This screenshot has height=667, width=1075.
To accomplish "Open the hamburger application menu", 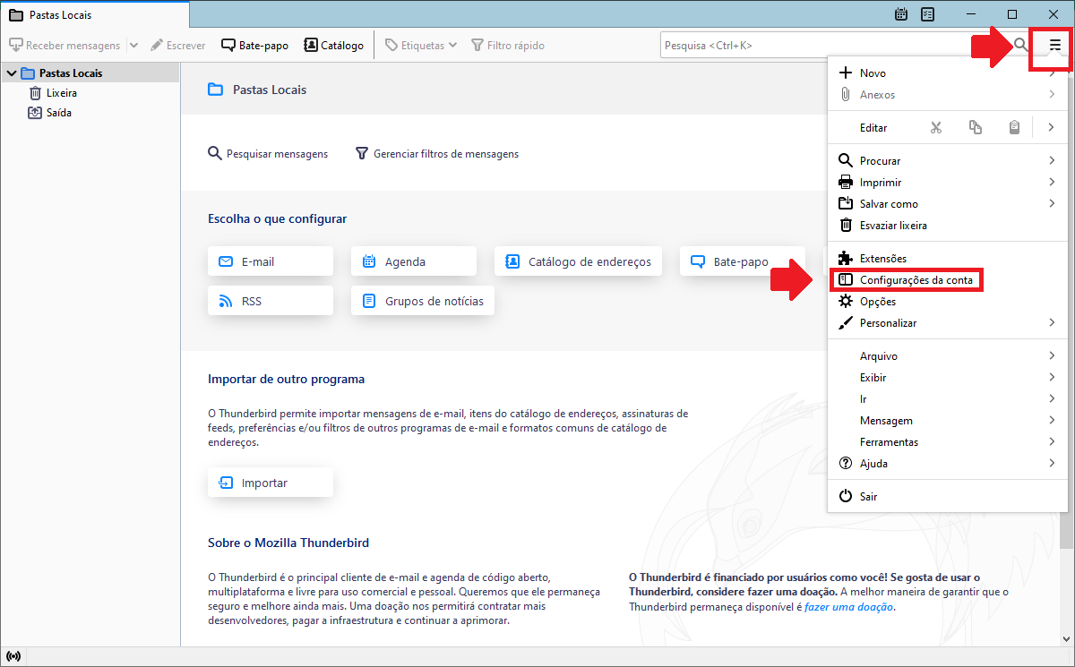I will coord(1055,45).
